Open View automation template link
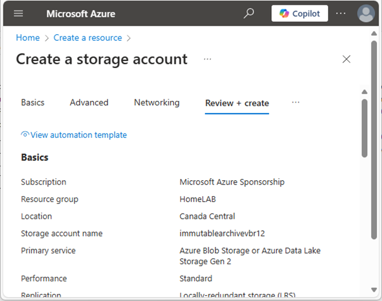This screenshot has width=382, height=301. pyautogui.click(x=78, y=135)
